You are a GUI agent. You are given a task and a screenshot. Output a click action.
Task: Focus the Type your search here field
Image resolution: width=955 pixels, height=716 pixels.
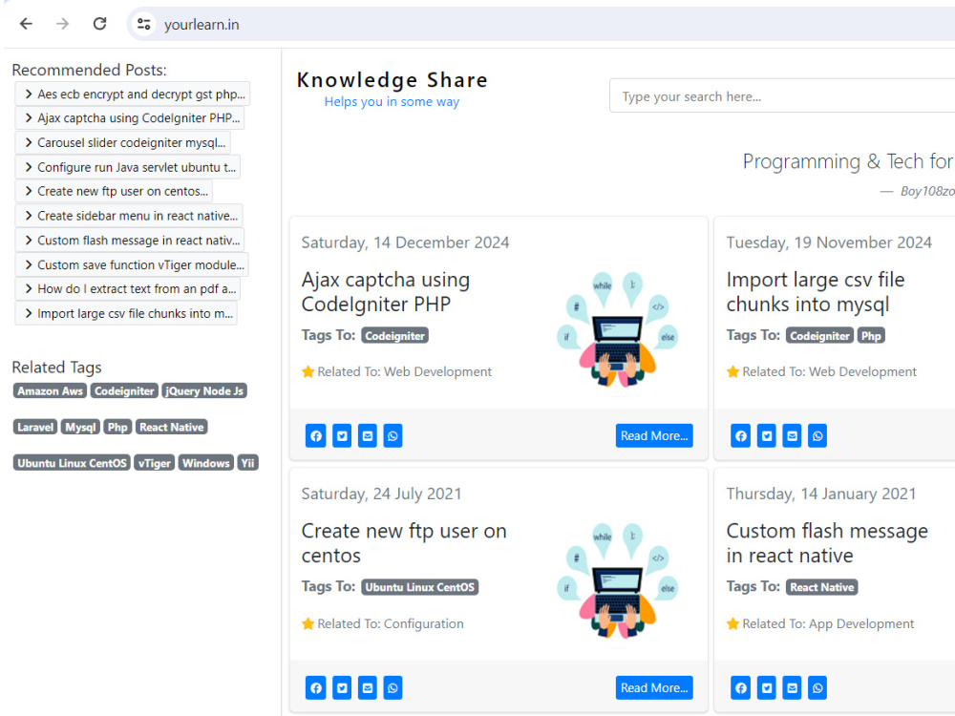(782, 95)
